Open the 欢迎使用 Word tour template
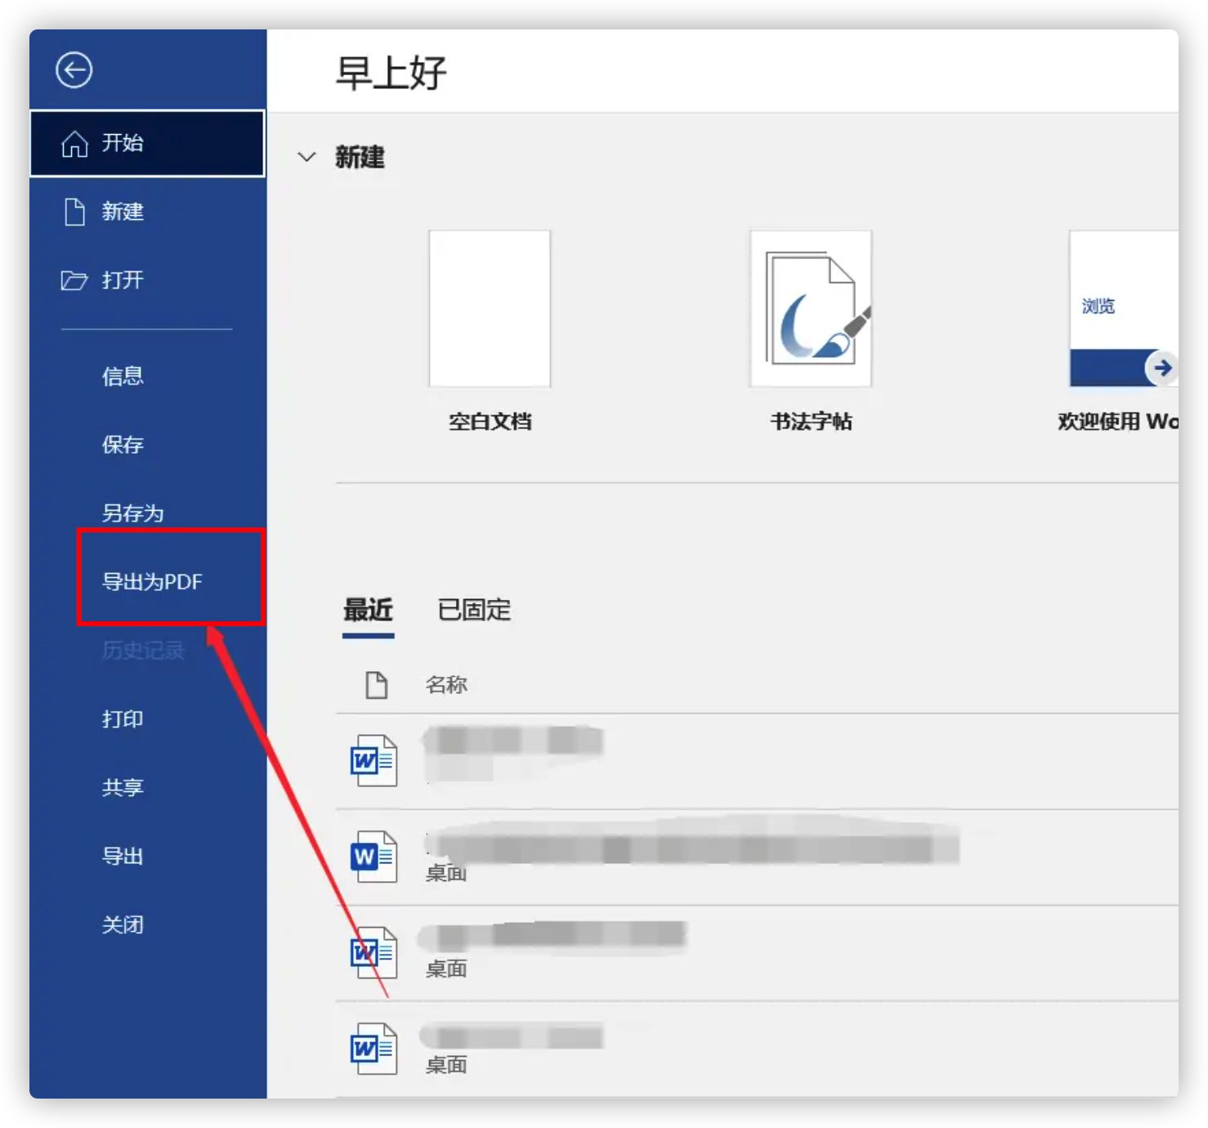This screenshot has height=1128, width=1208. (x=1123, y=309)
